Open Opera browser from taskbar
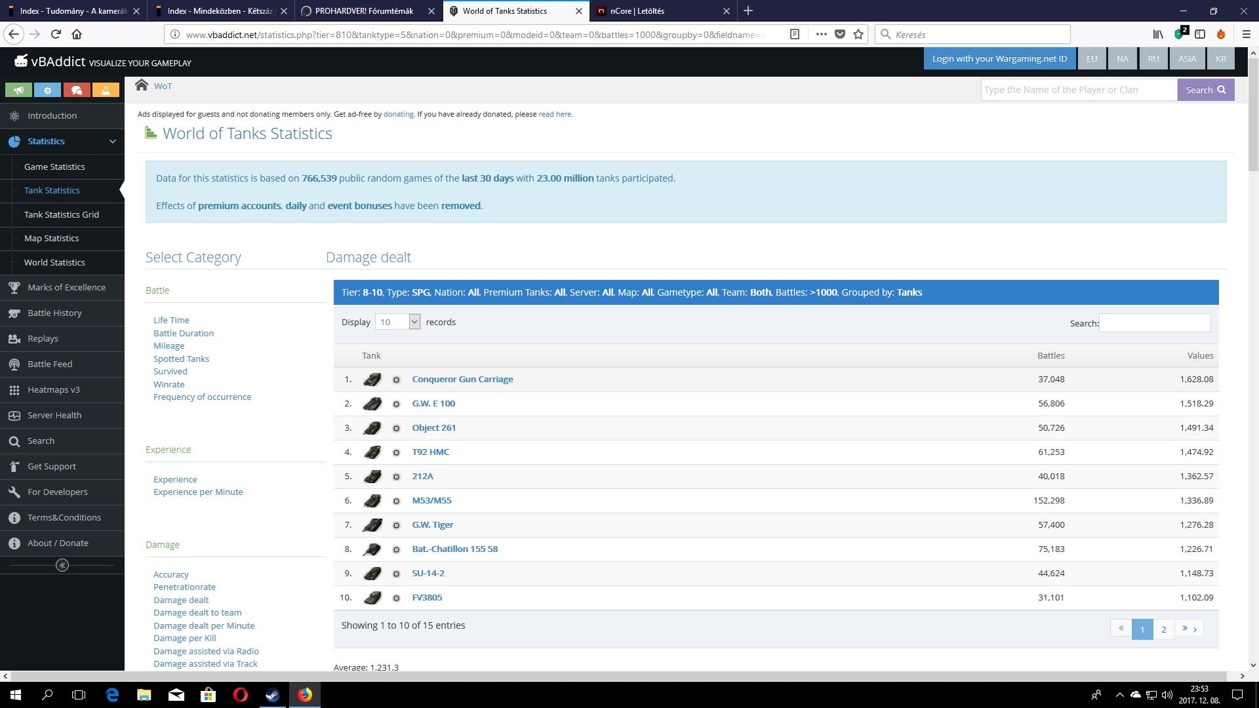The image size is (1259, 708). click(x=240, y=695)
